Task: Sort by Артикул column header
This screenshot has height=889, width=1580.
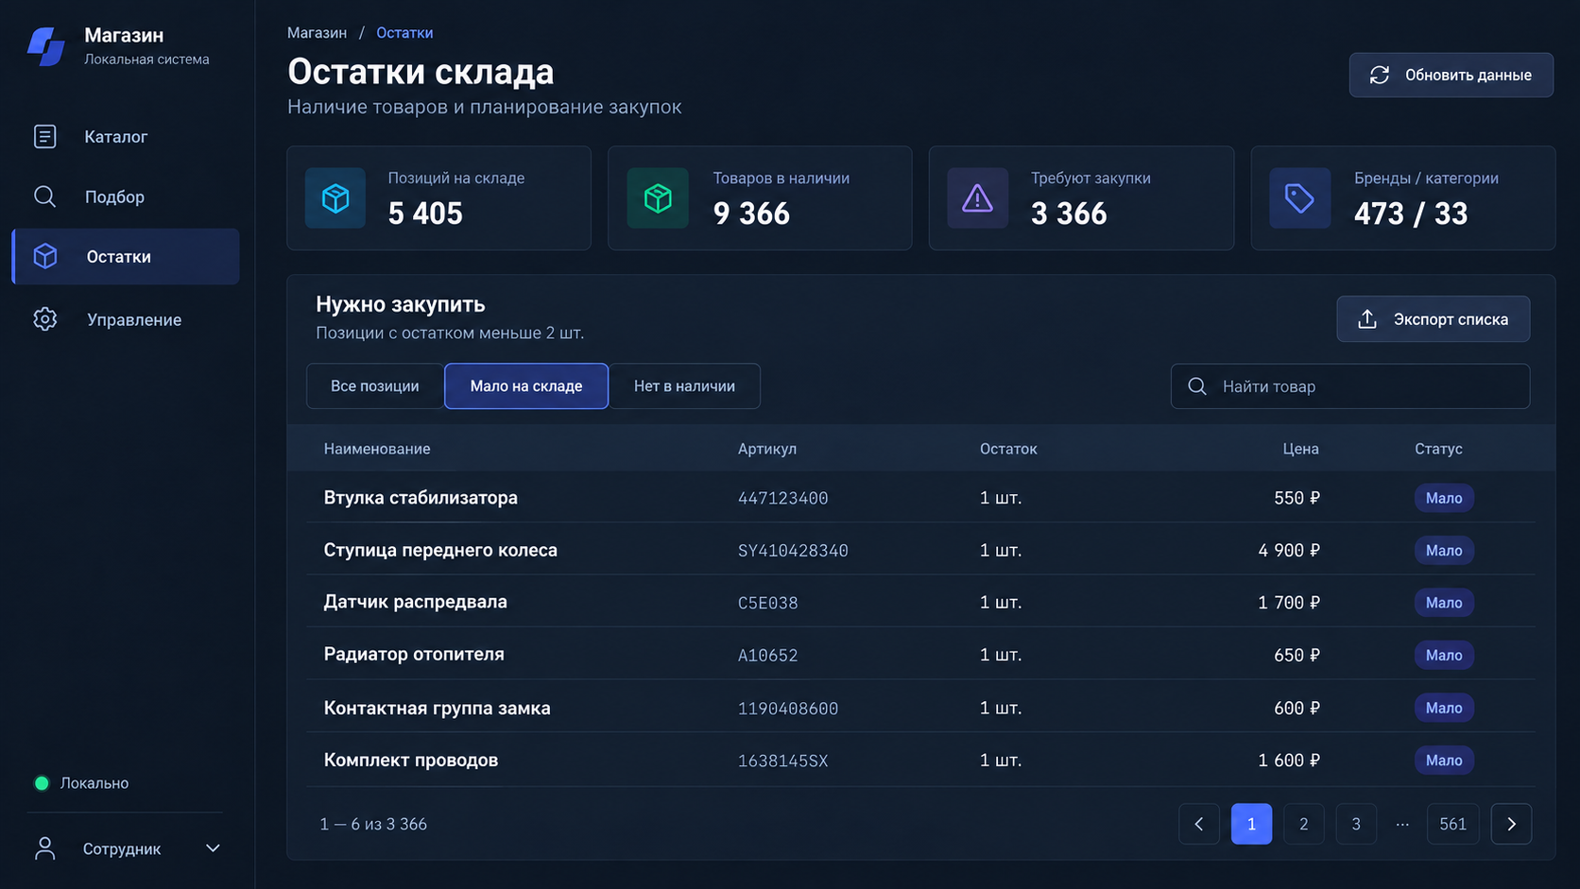Action: pos(767,449)
